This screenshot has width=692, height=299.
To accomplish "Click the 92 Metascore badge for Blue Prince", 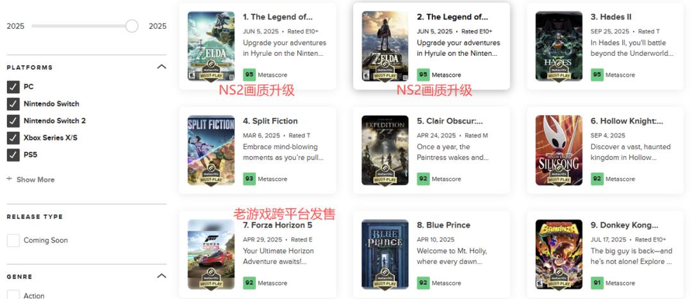I will pyautogui.click(x=424, y=283).
